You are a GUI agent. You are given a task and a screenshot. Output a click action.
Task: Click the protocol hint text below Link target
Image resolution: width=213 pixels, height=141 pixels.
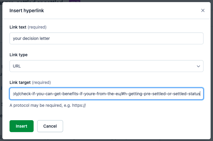coord(48,105)
